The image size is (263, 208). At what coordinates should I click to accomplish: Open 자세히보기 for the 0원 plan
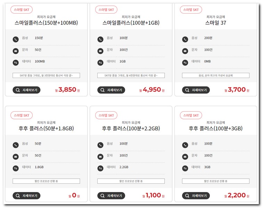pyautogui.click(x=26, y=196)
